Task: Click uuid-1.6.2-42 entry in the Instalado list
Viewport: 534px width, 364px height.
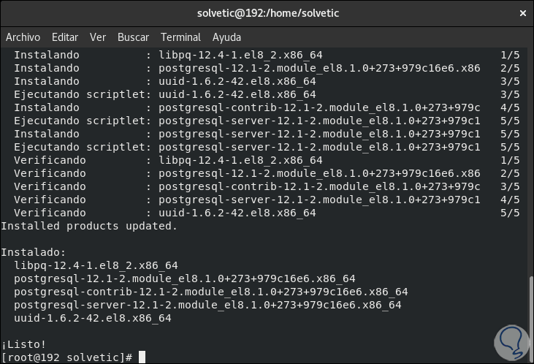Action: (x=93, y=318)
